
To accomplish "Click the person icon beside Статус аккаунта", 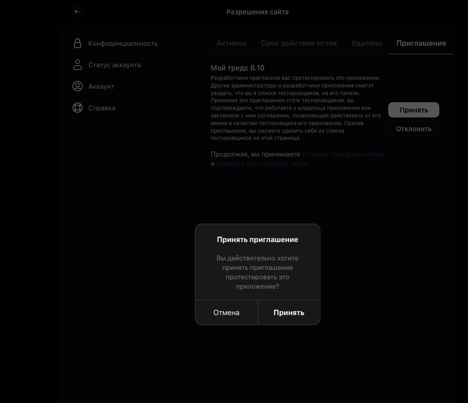I will coord(78,65).
